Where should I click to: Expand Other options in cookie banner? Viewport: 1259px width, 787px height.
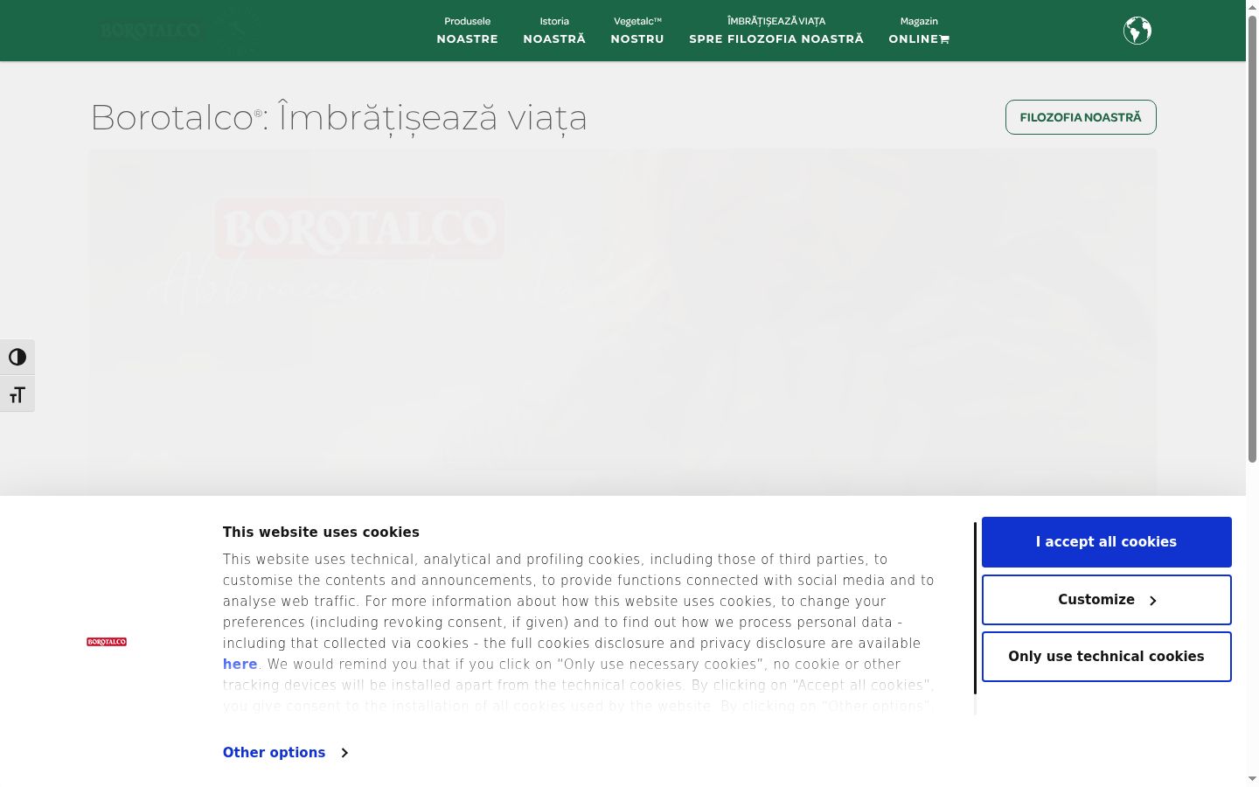(x=285, y=753)
